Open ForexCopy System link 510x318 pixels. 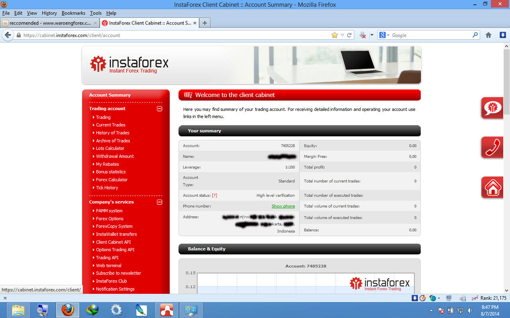point(114,226)
